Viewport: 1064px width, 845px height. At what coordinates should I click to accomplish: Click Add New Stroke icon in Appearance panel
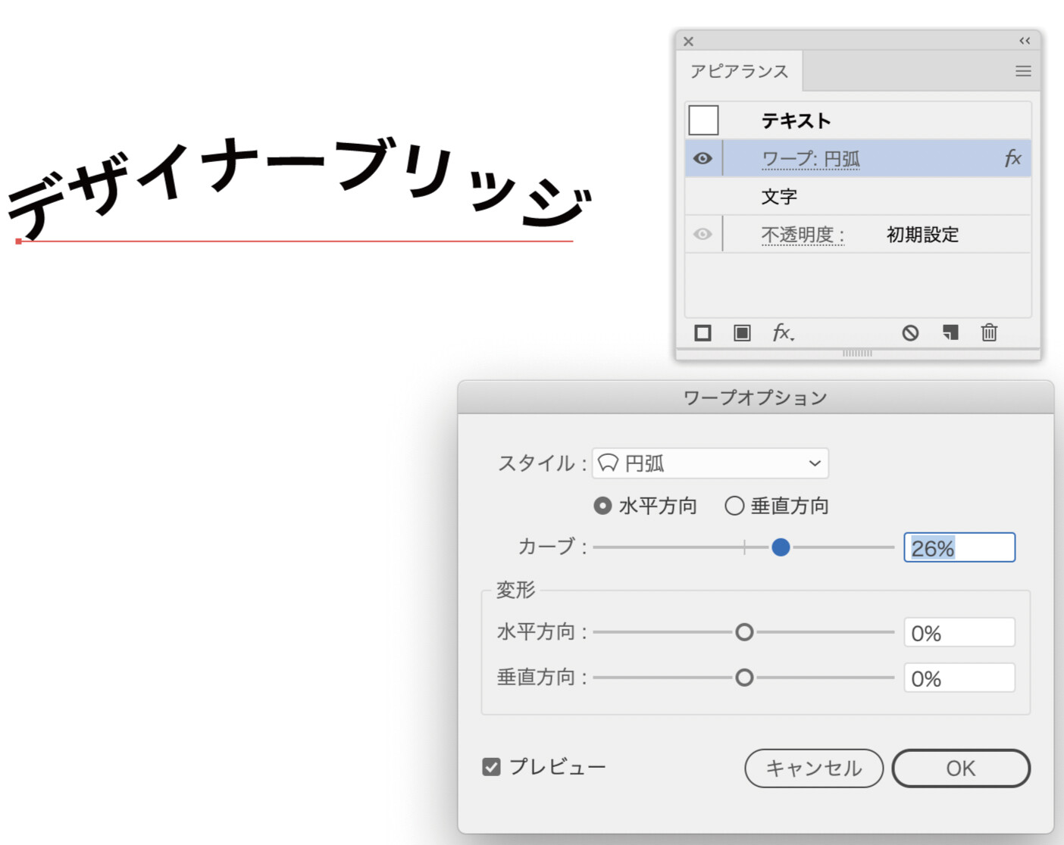click(703, 333)
